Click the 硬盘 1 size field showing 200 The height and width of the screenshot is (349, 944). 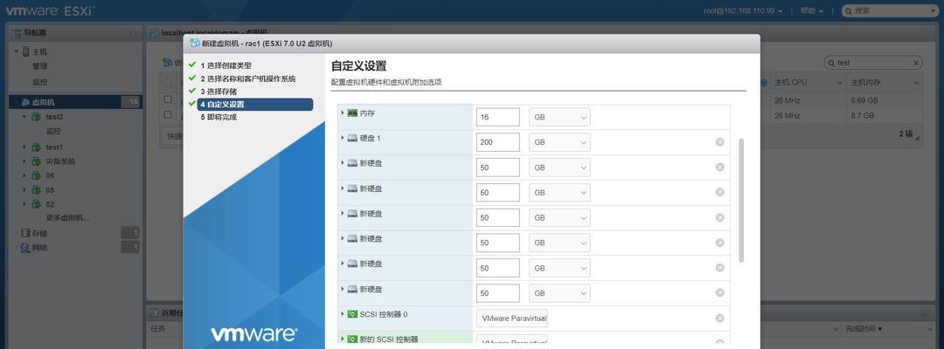[x=498, y=142]
